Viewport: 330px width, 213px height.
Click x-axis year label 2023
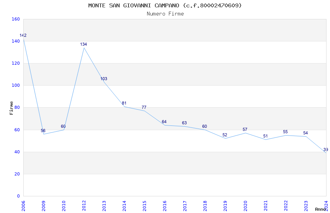coord(306,206)
